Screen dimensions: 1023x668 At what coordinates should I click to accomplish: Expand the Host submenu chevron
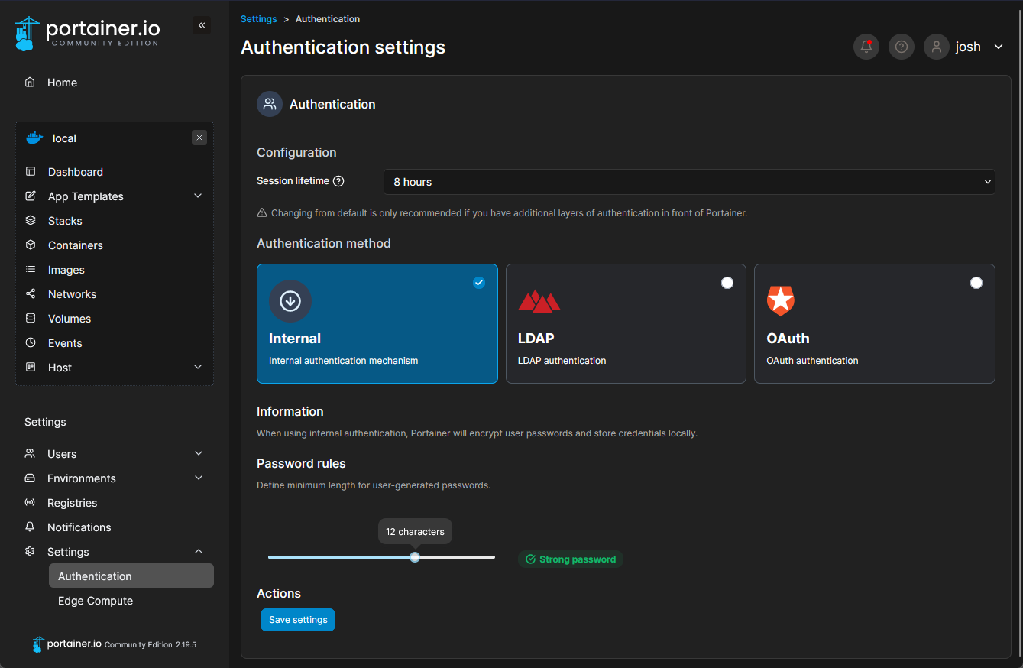[x=198, y=368]
